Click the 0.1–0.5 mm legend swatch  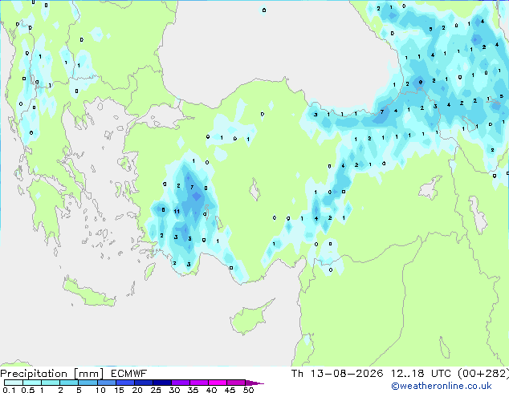coord(14,383)
